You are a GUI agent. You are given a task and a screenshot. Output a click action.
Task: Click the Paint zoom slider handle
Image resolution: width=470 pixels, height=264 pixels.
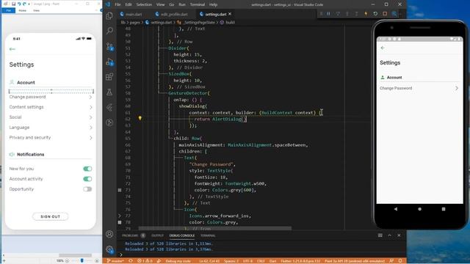(x=82, y=261)
